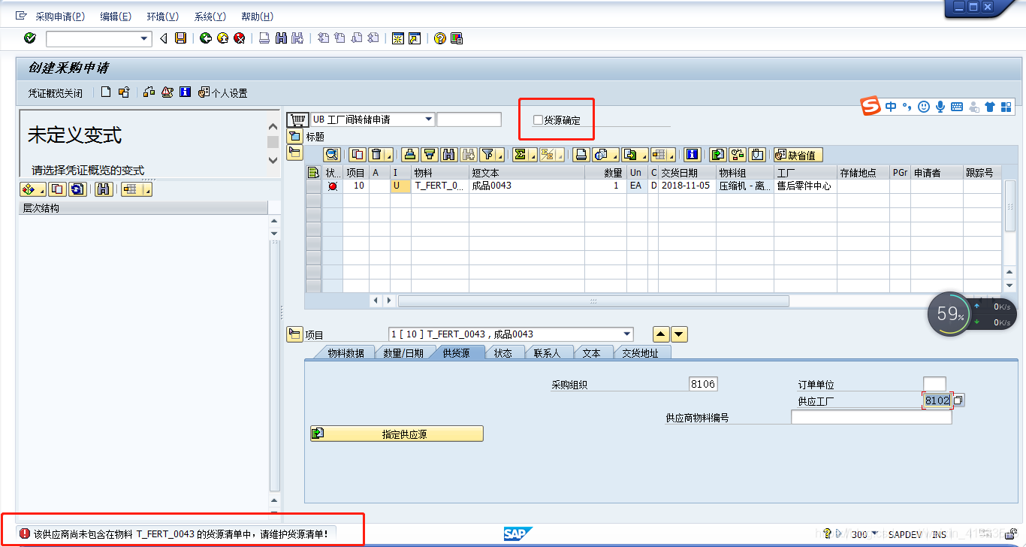
Task: Collapse the 项目 item detail section
Action: click(x=294, y=335)
